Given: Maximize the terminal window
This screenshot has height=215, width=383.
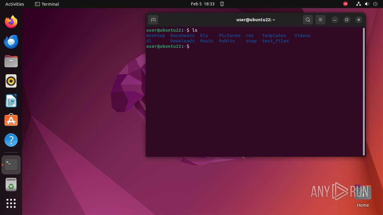Looking at the screenshot, I should pos(347,20).
